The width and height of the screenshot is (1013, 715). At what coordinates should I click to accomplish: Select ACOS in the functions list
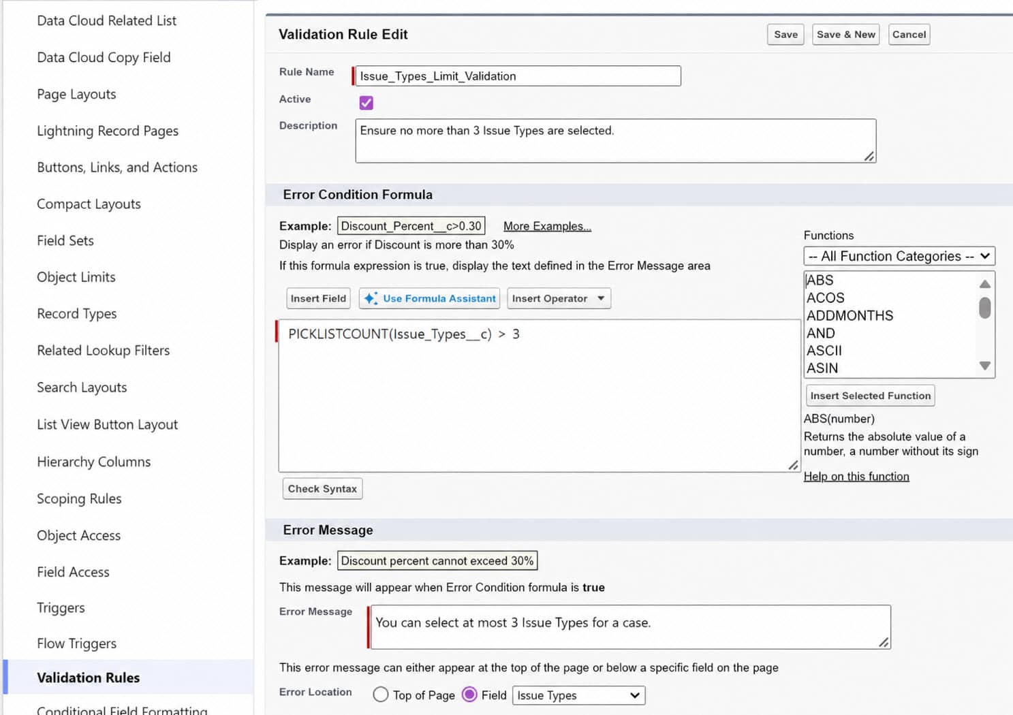(x=825, y=298)
